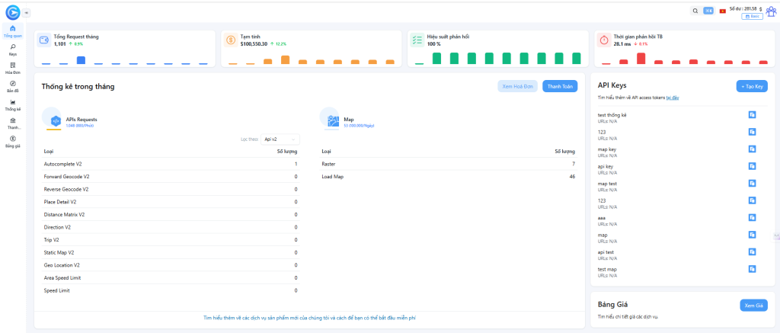Image resolution: width=780 pixels, height=333 pixels.
Task: Copy the 'test thống kê' API key
Action: [x=752, y=114]
